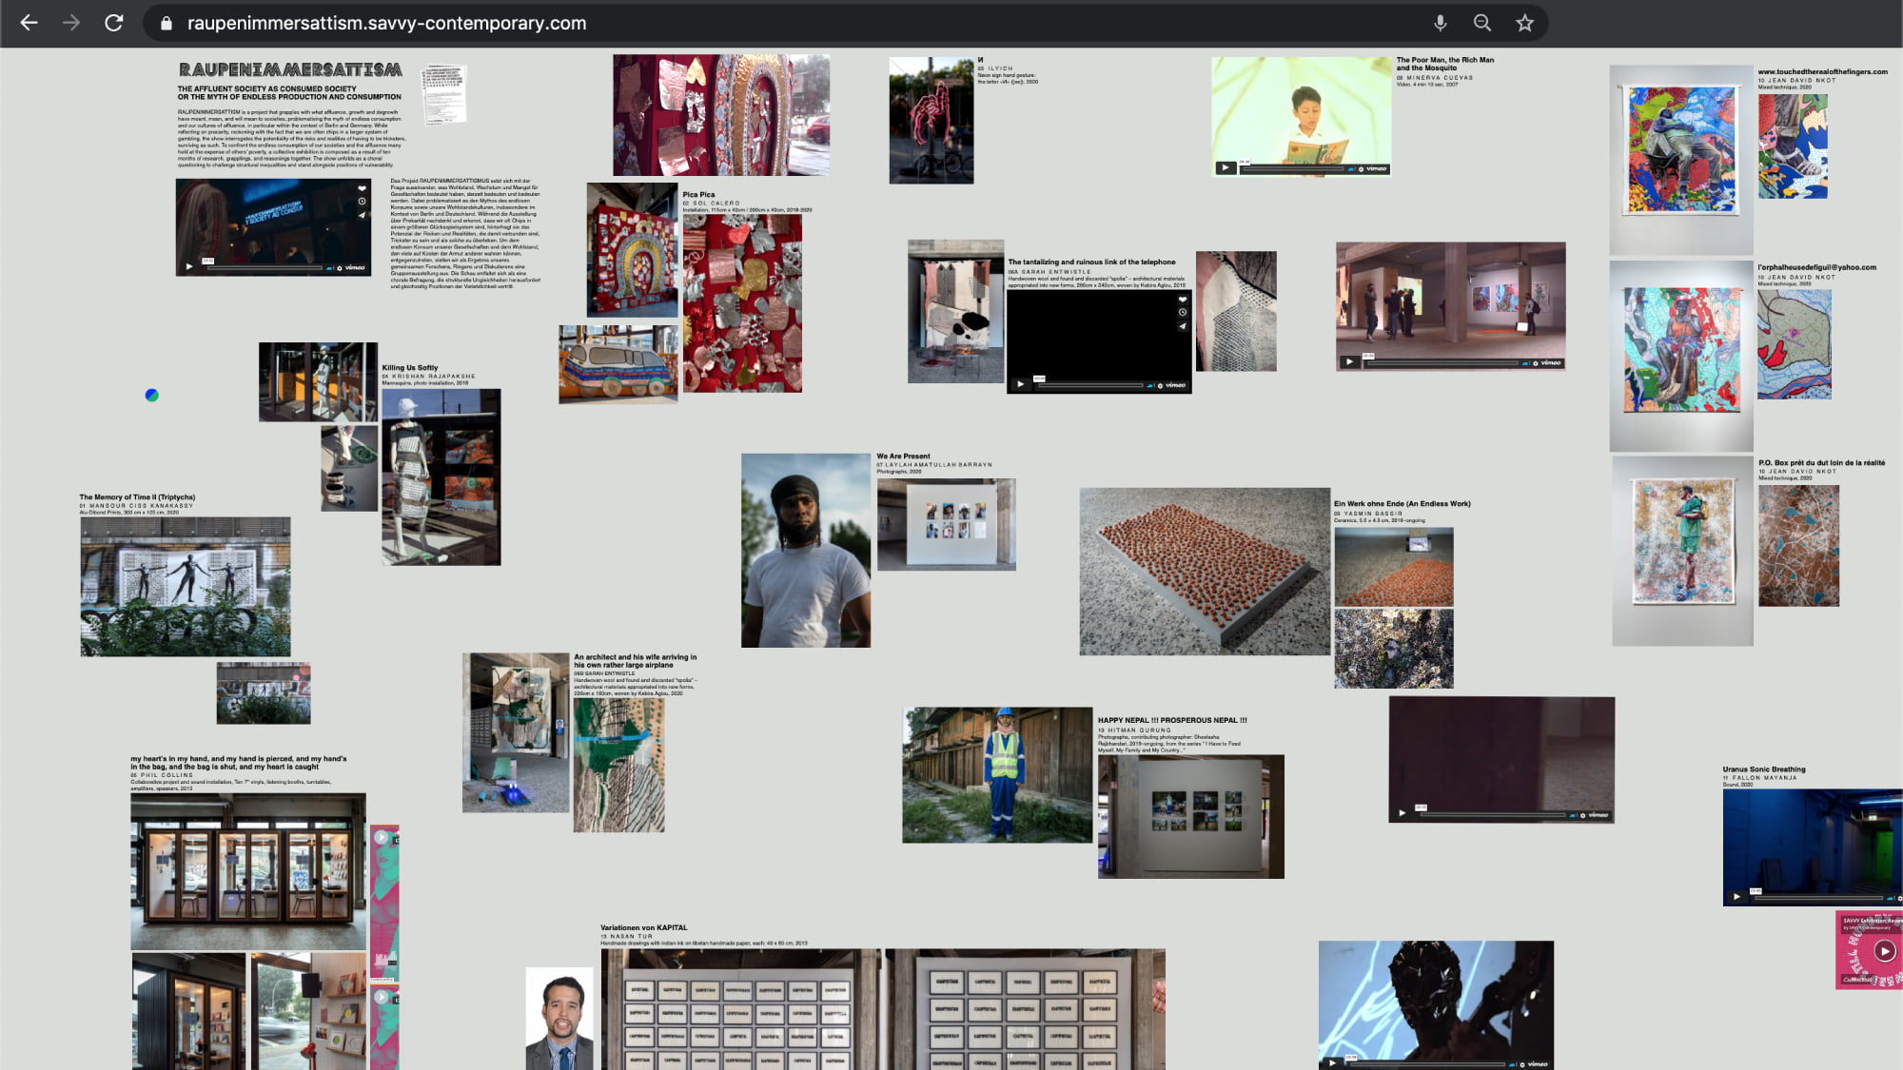
Task: Click 'The tantalizing and ruinous link' title
Action: point(1092,263)
